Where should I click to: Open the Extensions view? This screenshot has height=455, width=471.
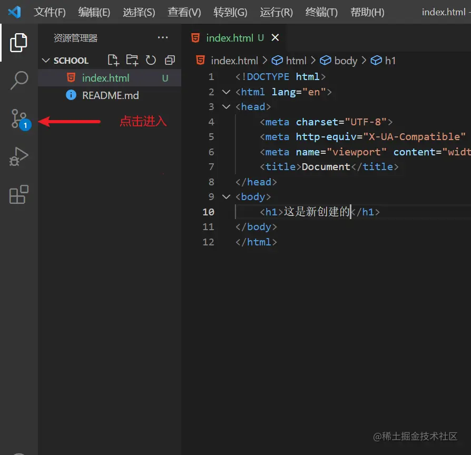[19, 195]
